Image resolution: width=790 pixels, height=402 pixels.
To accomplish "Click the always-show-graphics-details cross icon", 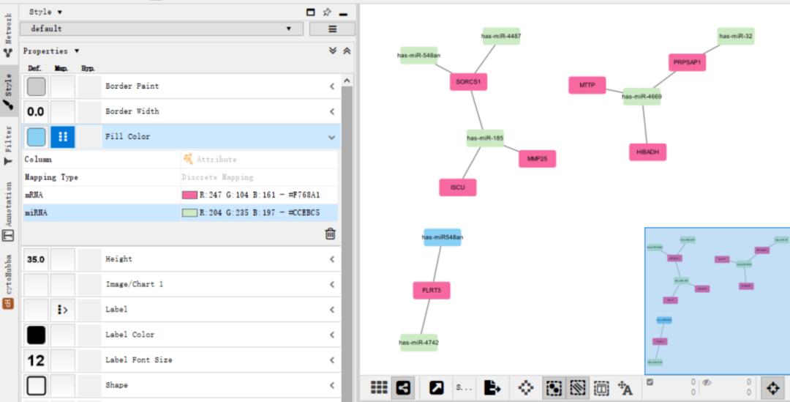I will pos(525,387).
